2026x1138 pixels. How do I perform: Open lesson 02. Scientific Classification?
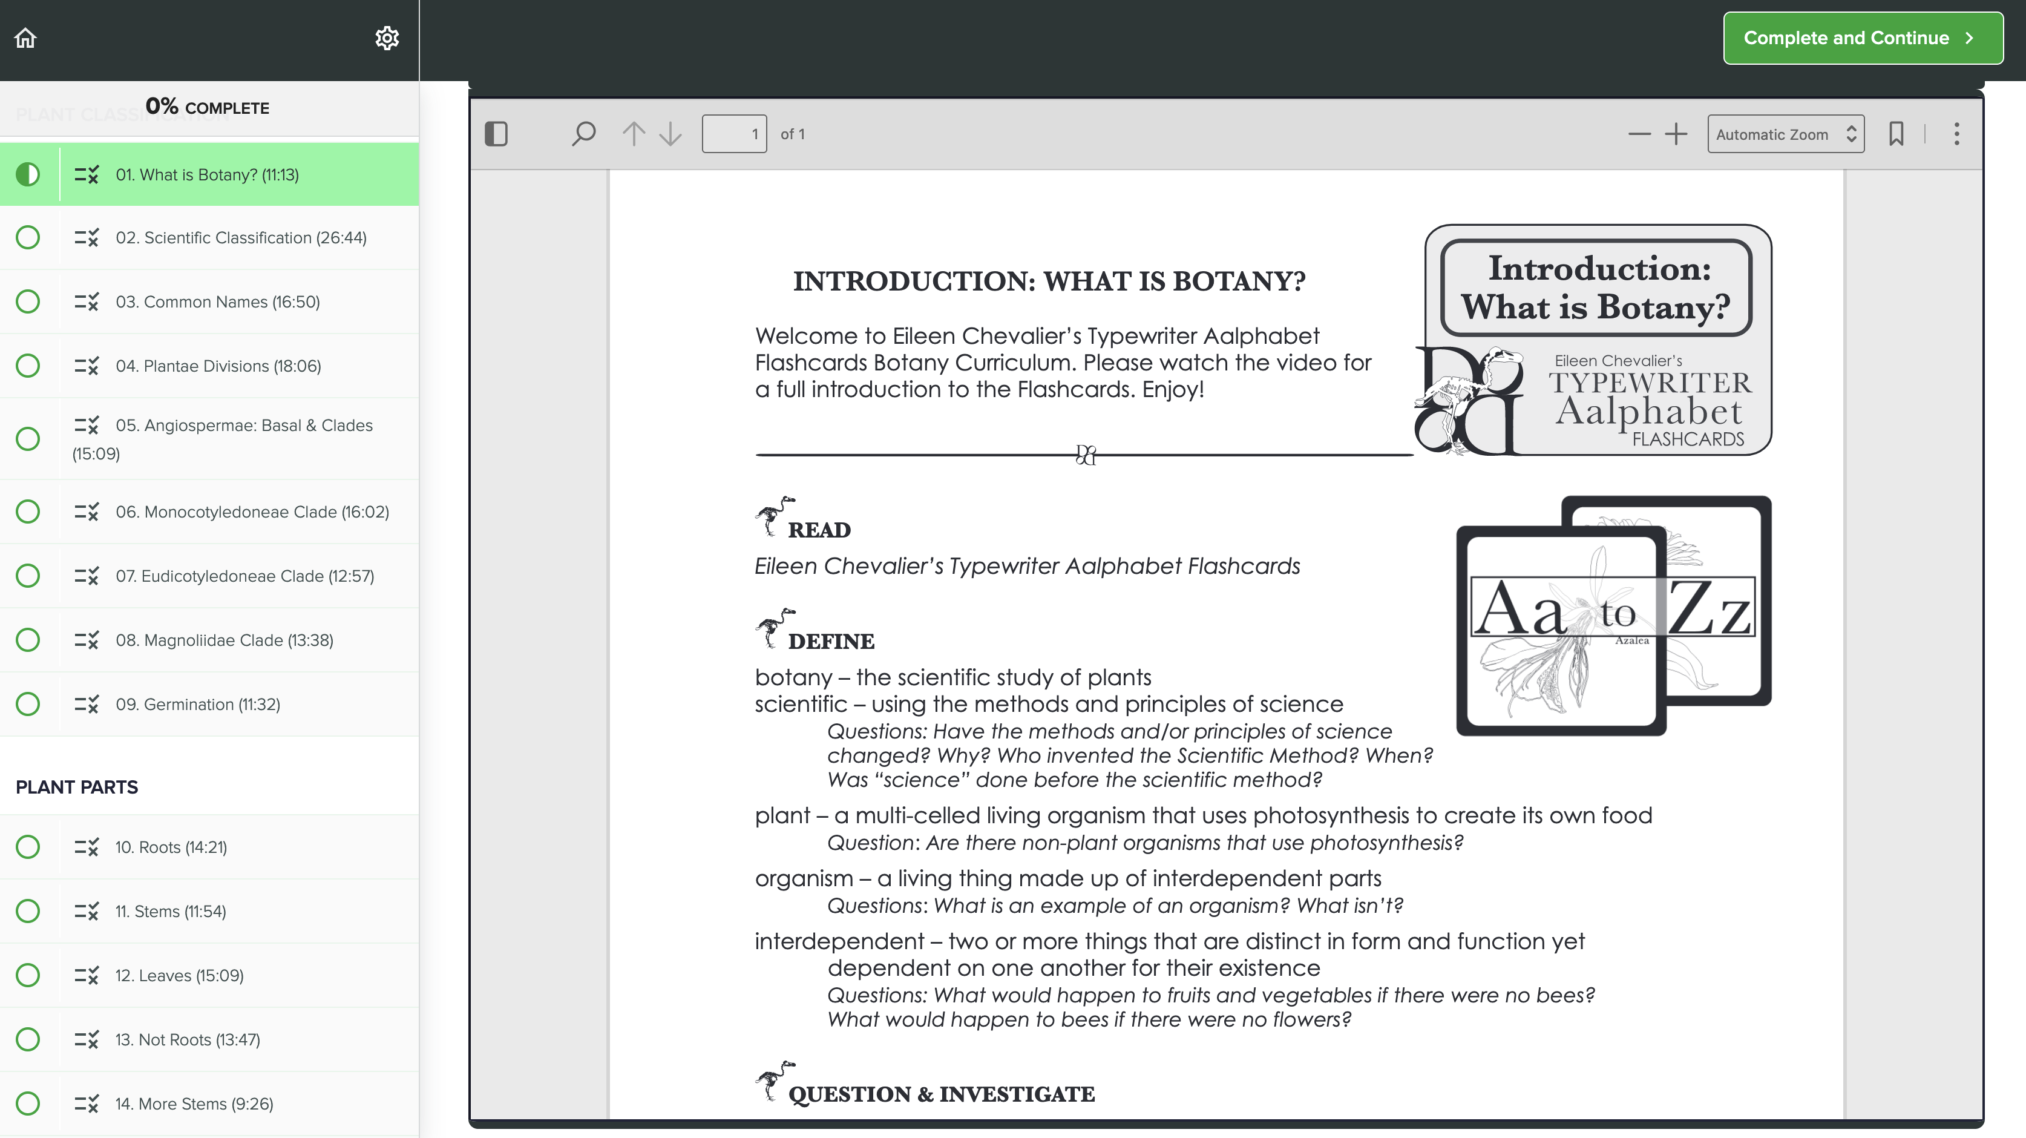(x=209, y=237)
